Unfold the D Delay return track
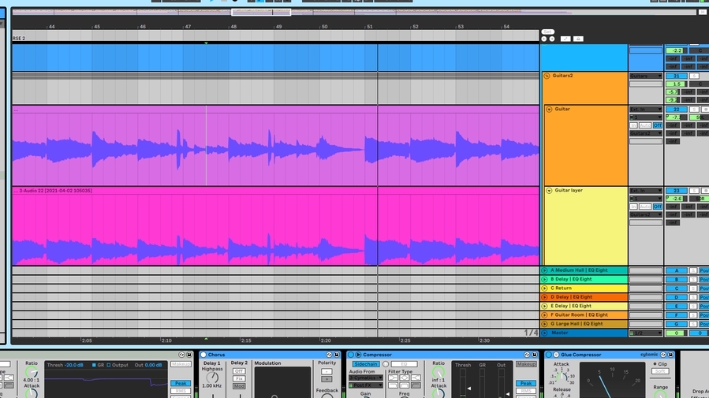709x398 pixels. tap(544, 297)
